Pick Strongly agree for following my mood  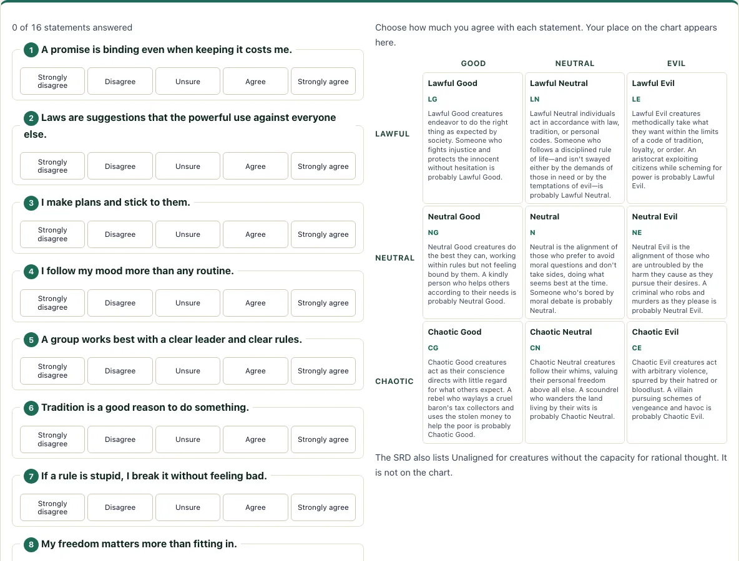click(x=323, y=302)
